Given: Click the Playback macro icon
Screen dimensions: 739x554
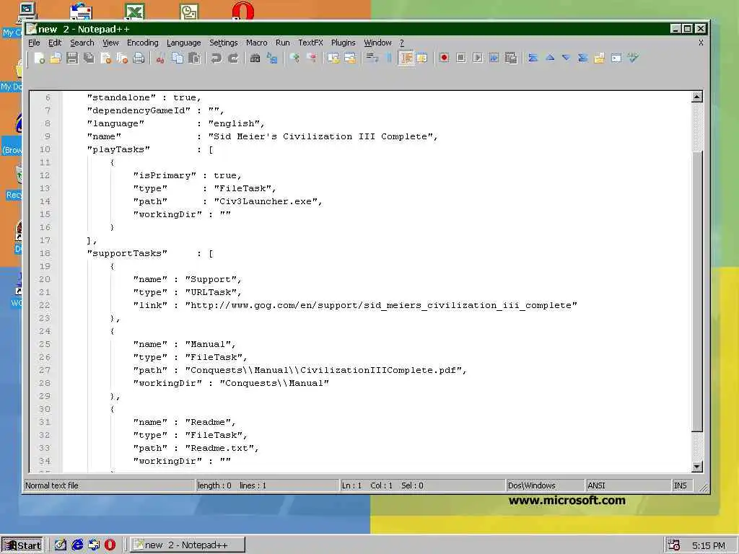Looking at the screenshot, I should click(x=478, y=58).
